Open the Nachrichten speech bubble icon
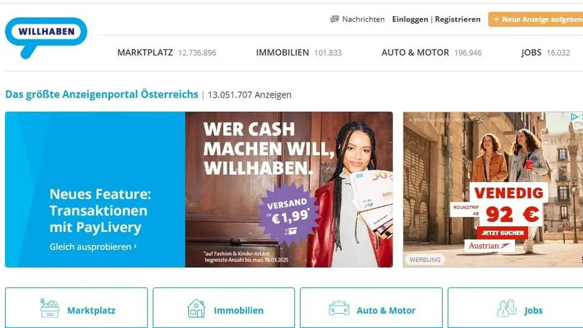Screen dimensions: 583x328 tap(335, 19)
